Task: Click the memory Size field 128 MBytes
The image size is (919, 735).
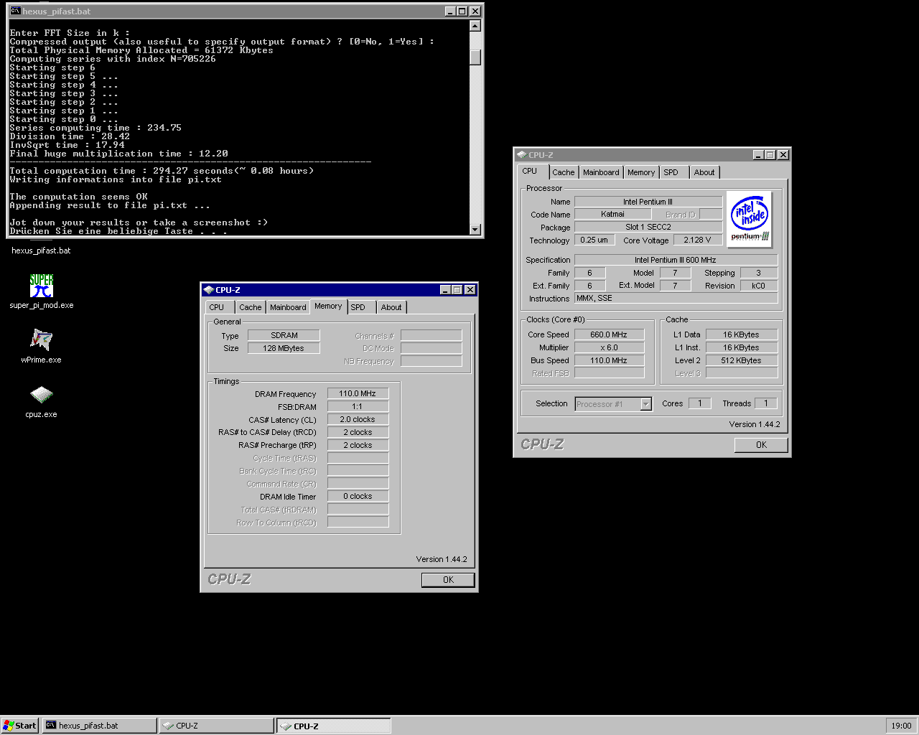Action: click(x=284, y=348)
